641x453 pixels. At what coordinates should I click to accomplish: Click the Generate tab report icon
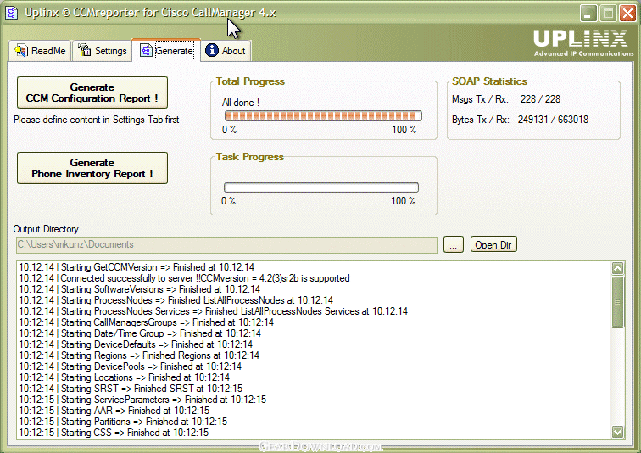coord(146,50)
